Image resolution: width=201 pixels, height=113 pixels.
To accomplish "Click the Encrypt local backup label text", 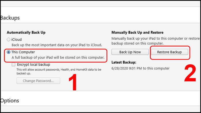I will [x=34, y=65].
